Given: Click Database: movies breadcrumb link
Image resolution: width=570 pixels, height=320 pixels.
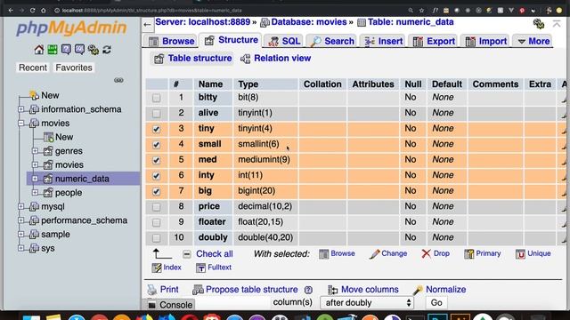Looking at the screenshot, I should 309,22.
